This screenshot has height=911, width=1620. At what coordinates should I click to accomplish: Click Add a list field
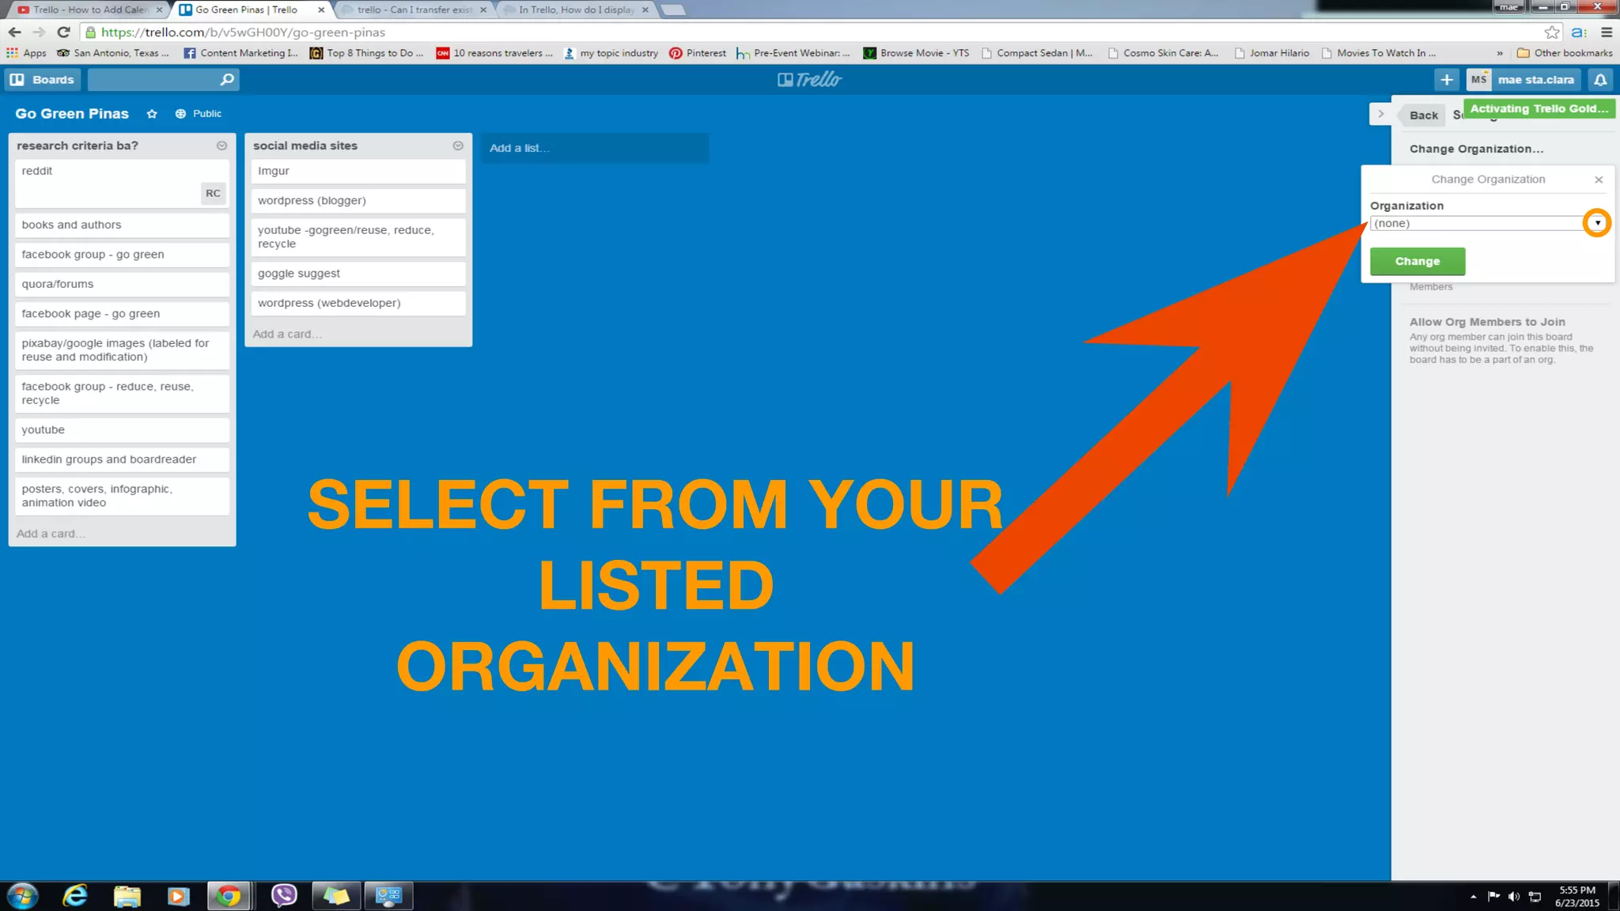(x=595, y=148)
